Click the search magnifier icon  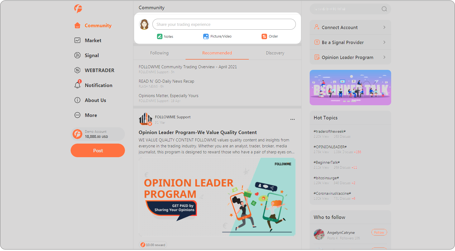pos(384,9)
